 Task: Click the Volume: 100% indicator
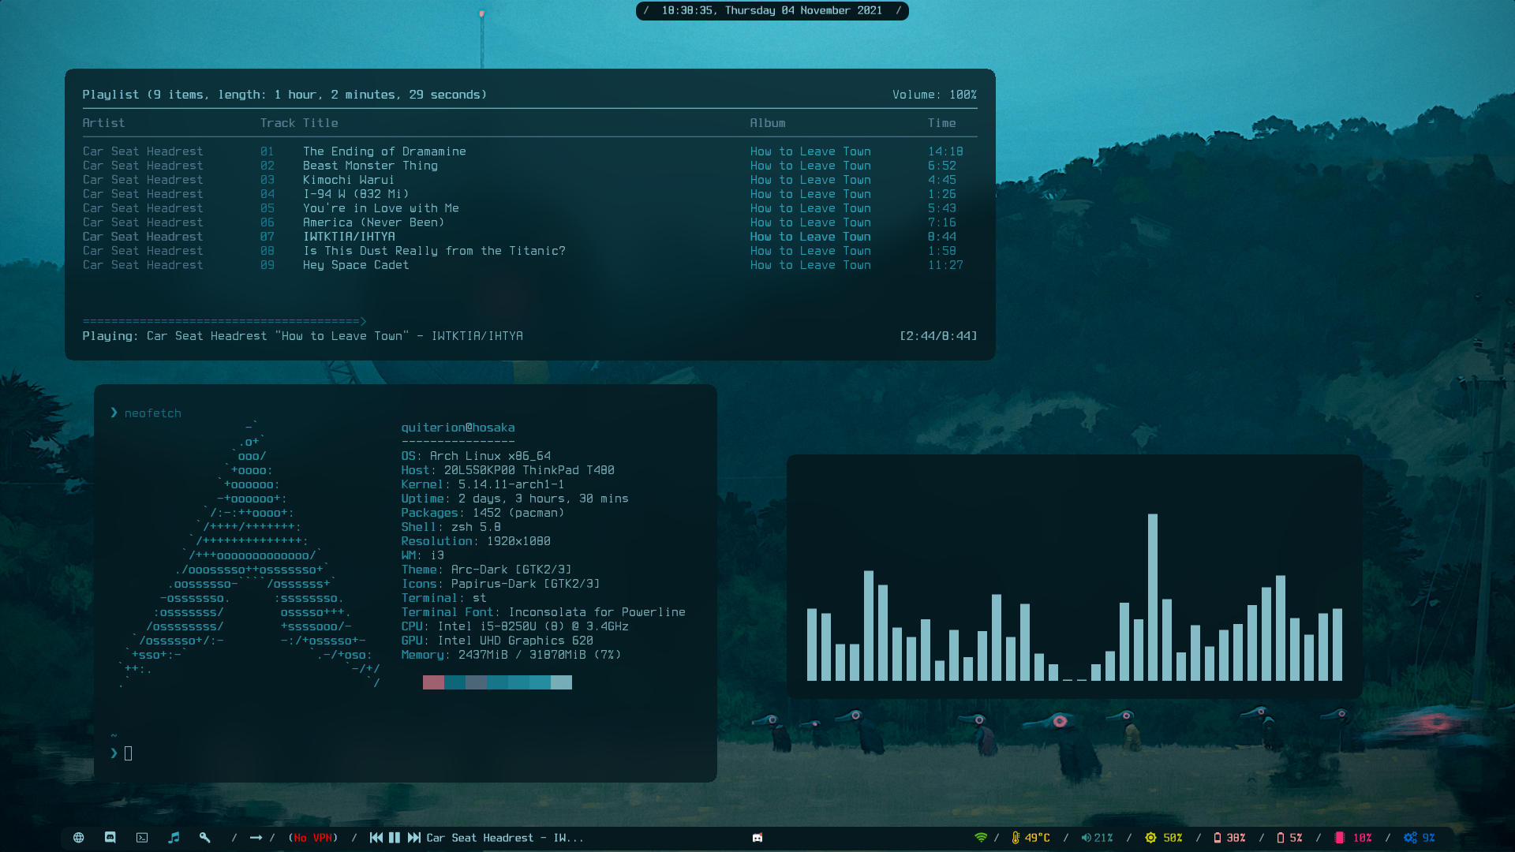tap(934, 95)
